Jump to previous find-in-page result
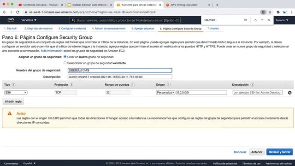 tap(255, 20)
